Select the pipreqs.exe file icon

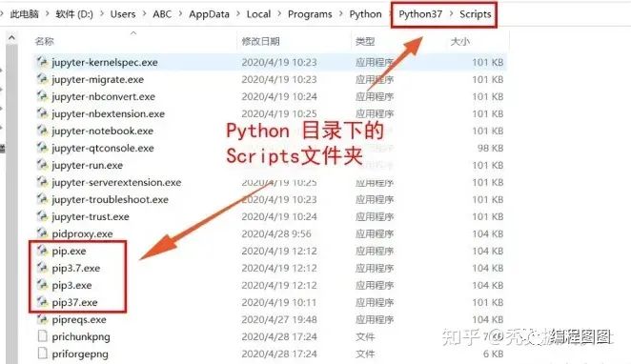(42, 319)
